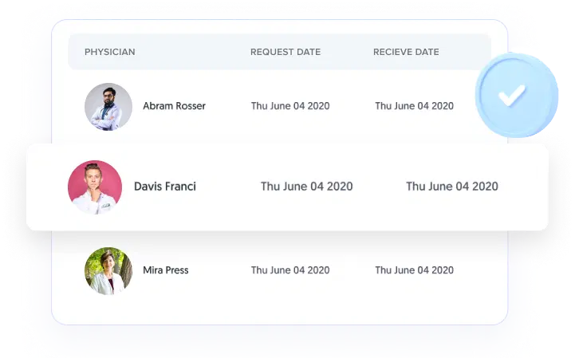Image resolution: width=575 pixels, height=358 pixels.
Task: Select the Davis Franci physician name
Action: point(165,187)
